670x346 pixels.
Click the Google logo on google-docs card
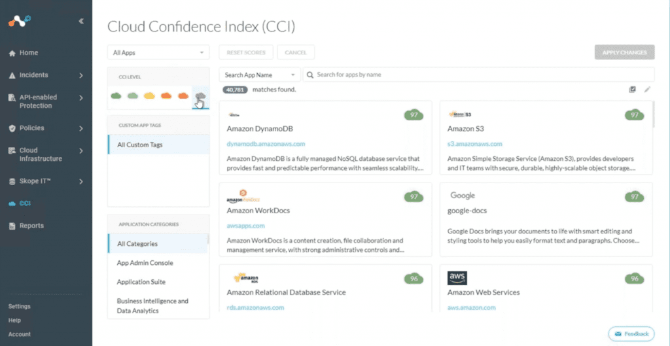coord(463,196)
